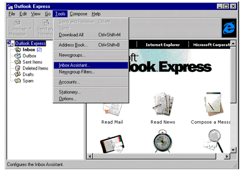The image size is (246, 177).
Task: Click the status bar text about the Inbox Assistant
Action: [35, 164]
